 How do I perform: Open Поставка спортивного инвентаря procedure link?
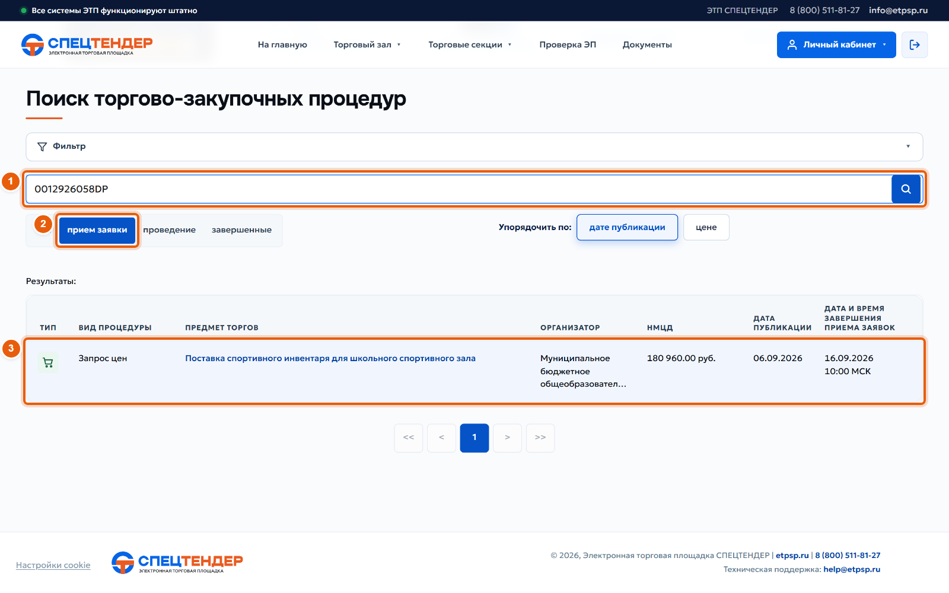(x=330, y=358)
